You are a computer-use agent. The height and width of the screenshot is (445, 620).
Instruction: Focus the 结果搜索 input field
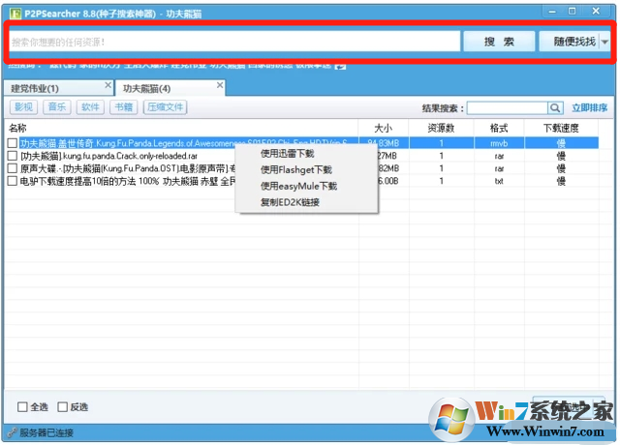click(x=508, y=107)
